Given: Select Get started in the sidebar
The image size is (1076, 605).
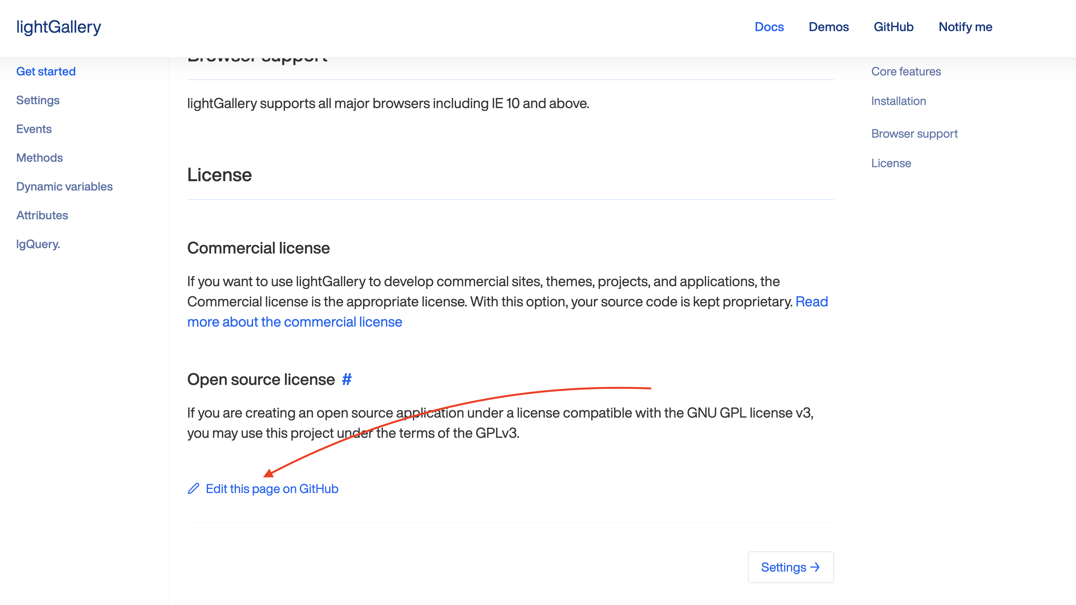Looking at the screenshot, I should click(46, 71).
